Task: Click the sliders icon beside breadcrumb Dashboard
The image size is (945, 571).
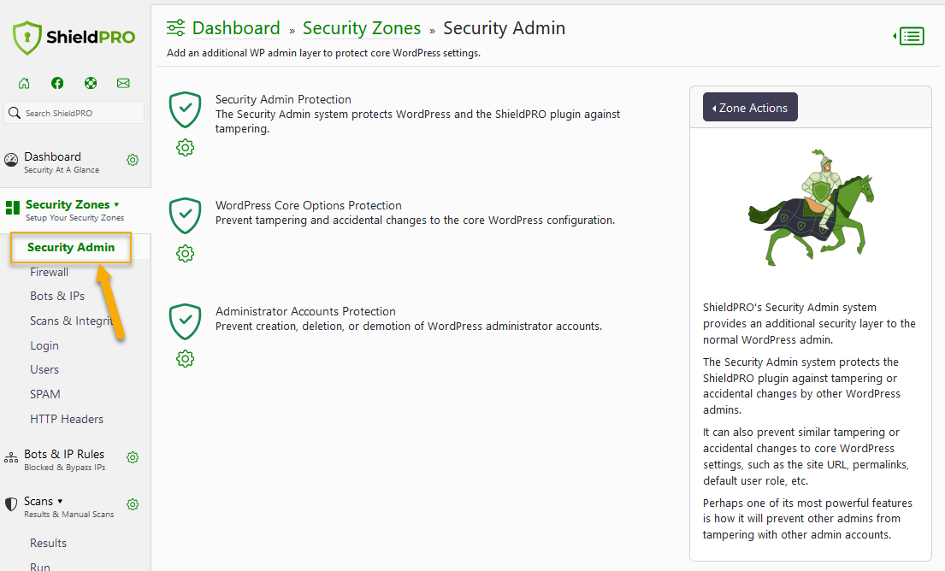Action: click(x=176, y=27)
